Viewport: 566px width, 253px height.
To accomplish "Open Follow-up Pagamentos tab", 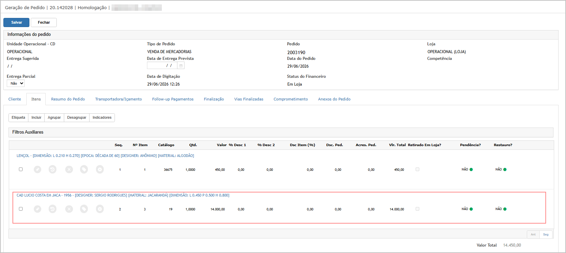I will [173, 99].
